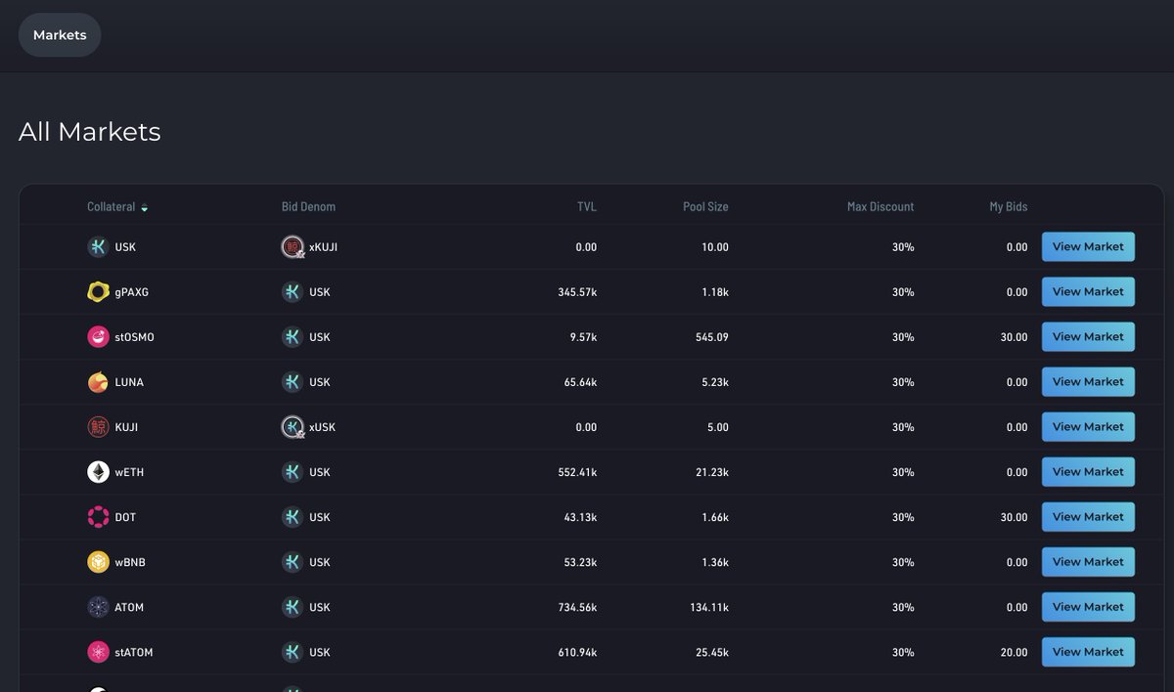1174x692 pixels.
Task: Click the All Markets heading
Action: click(90, 132)
